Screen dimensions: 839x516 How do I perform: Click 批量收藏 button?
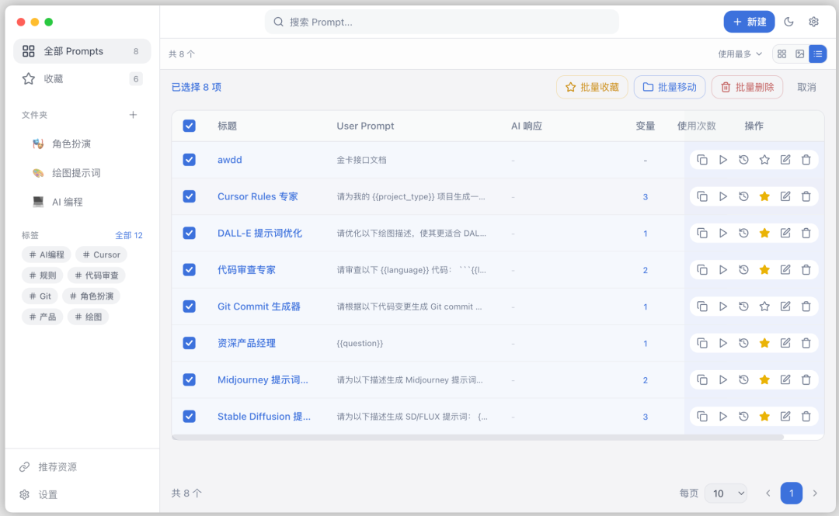click(x=592, y=87)
